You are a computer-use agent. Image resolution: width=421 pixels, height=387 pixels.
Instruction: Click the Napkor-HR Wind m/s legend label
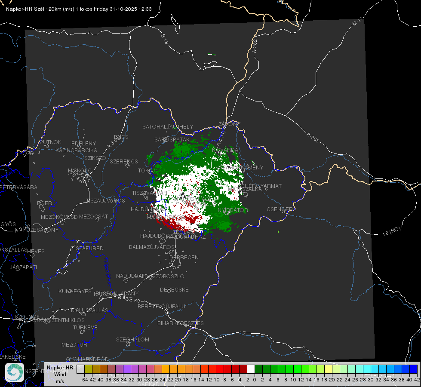coord(60,374)
